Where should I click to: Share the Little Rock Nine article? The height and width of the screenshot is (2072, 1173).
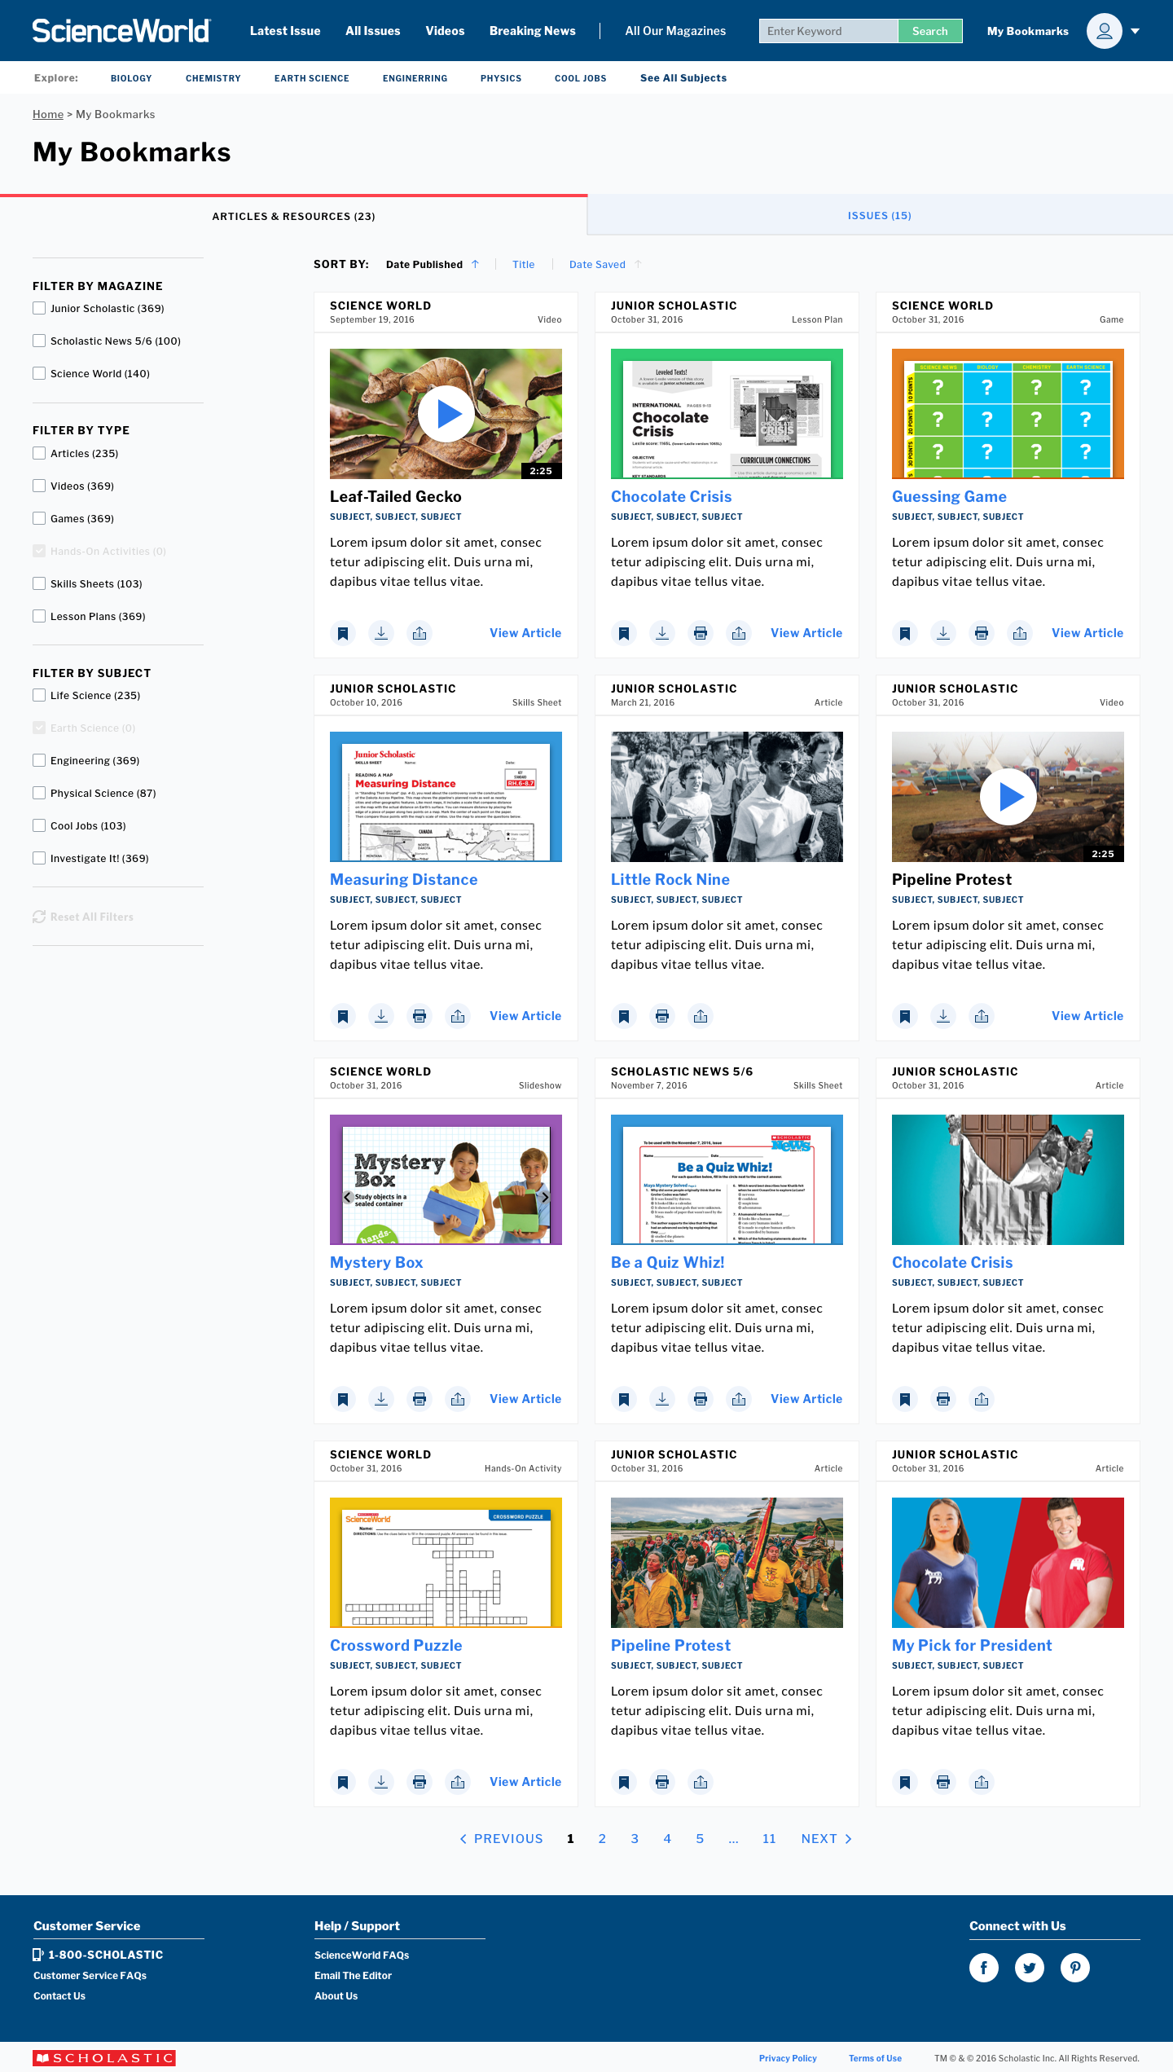tap(701, 1016)
